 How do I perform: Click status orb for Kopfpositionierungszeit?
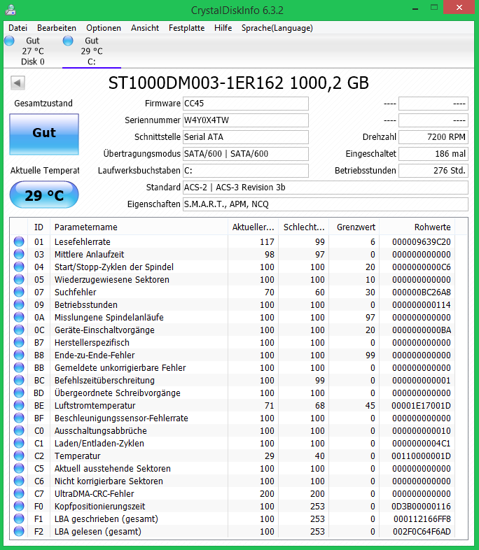19,506
